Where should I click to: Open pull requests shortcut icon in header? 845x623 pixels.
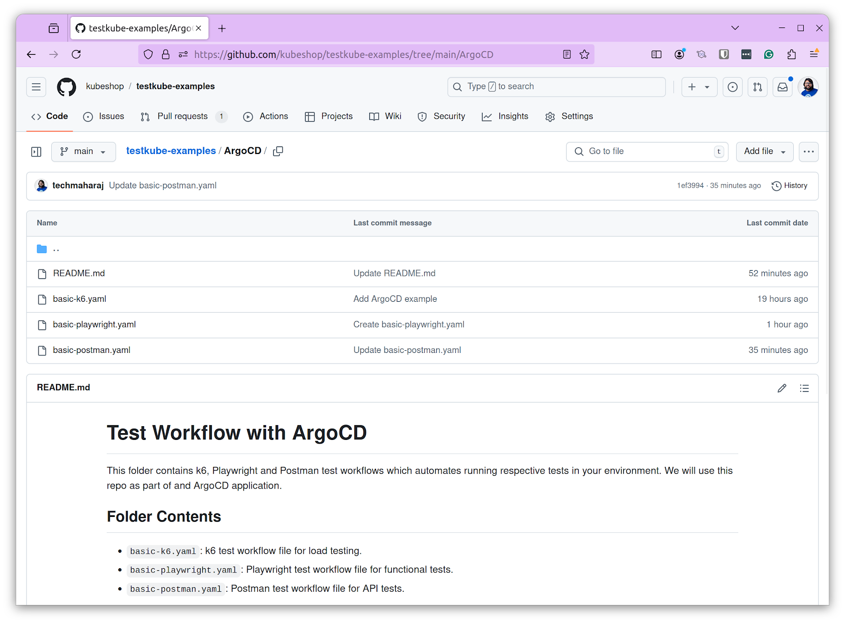click(757, 87)
